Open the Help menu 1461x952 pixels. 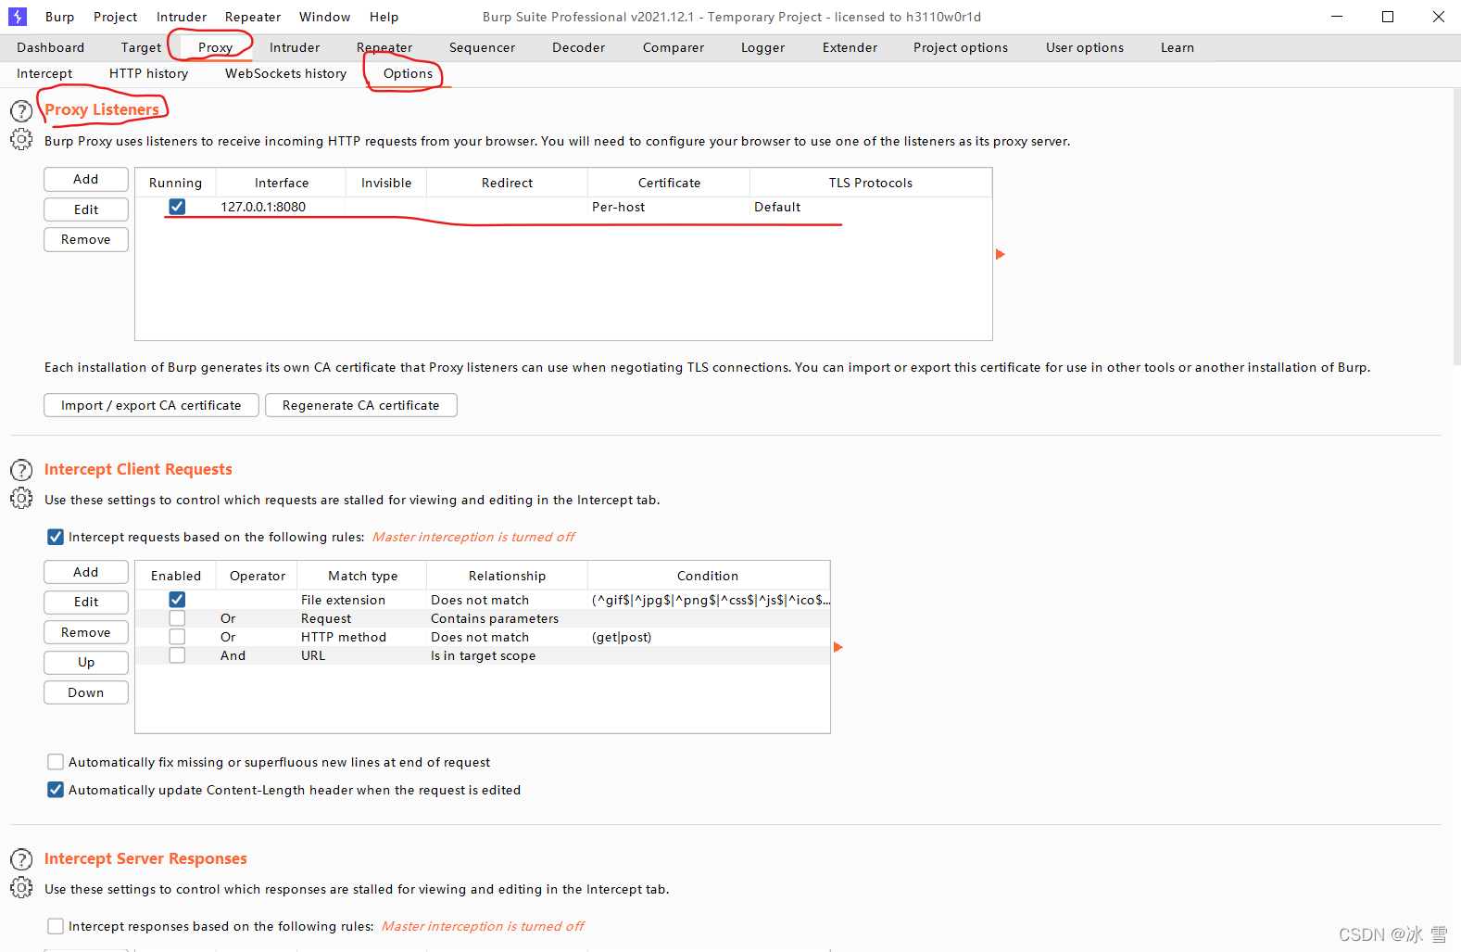point(384,17)
